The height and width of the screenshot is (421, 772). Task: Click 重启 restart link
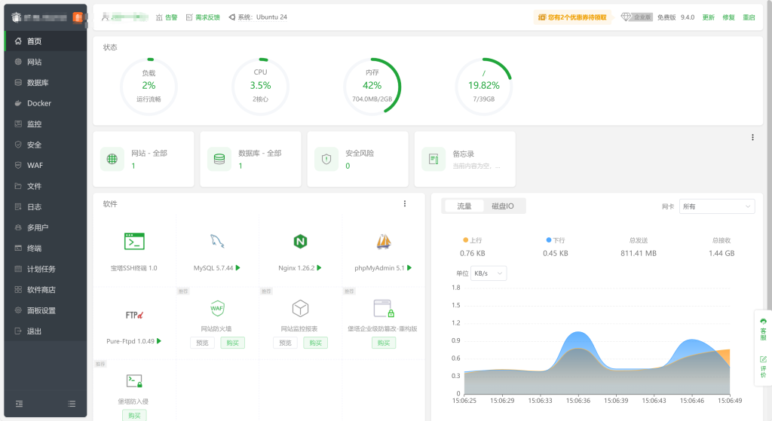coord(749,17)
